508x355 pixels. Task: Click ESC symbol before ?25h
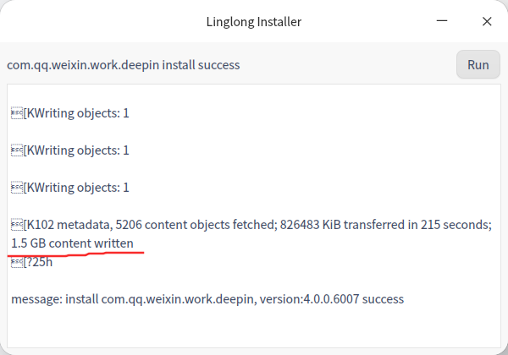pos(17,262)
